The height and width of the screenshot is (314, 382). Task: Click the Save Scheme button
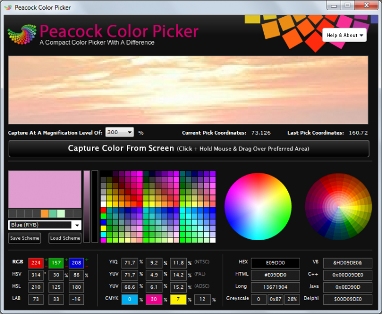click(25, 238)
